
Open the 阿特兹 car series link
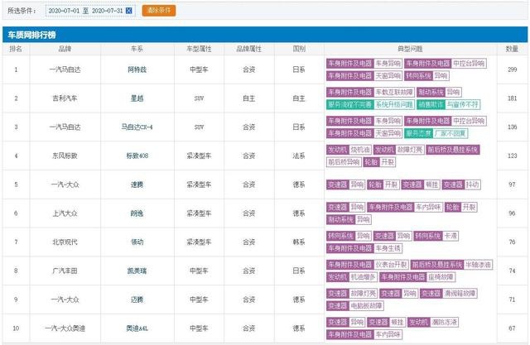coord(137,69)
